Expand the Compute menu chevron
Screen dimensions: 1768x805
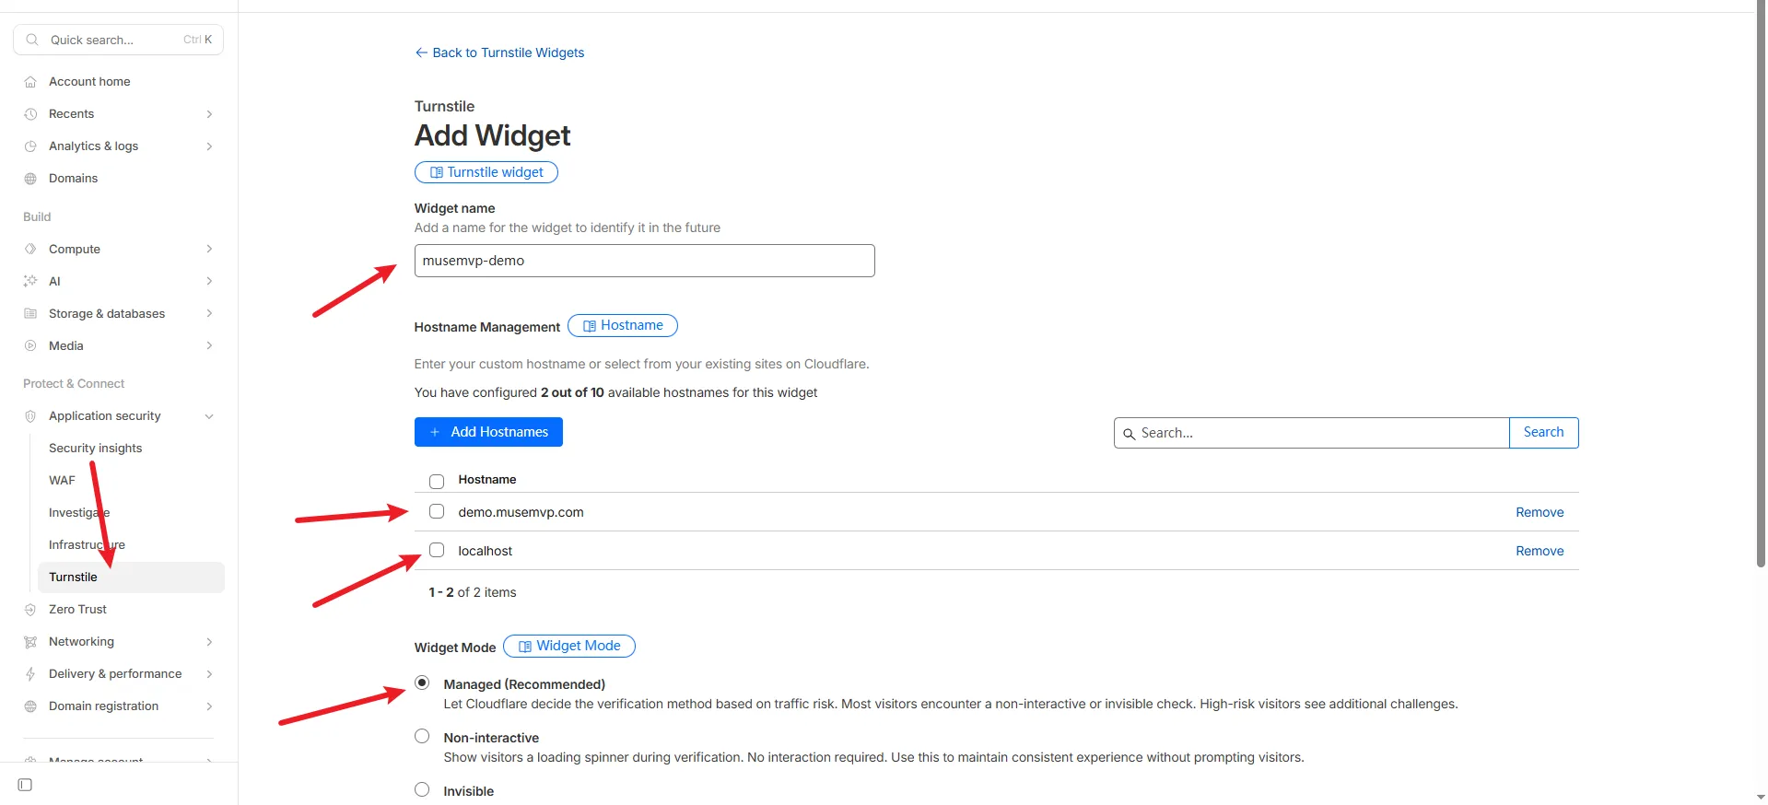point(209,250)
